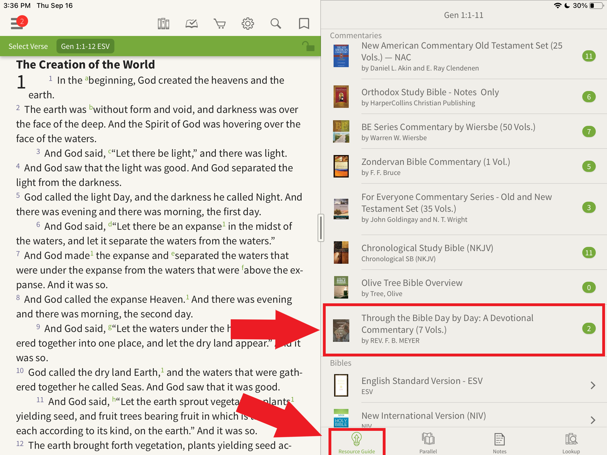Tap cross-reference a on 'beginning'
The width and height of the screenshot is (607, 455).
[x=87, y=78]
